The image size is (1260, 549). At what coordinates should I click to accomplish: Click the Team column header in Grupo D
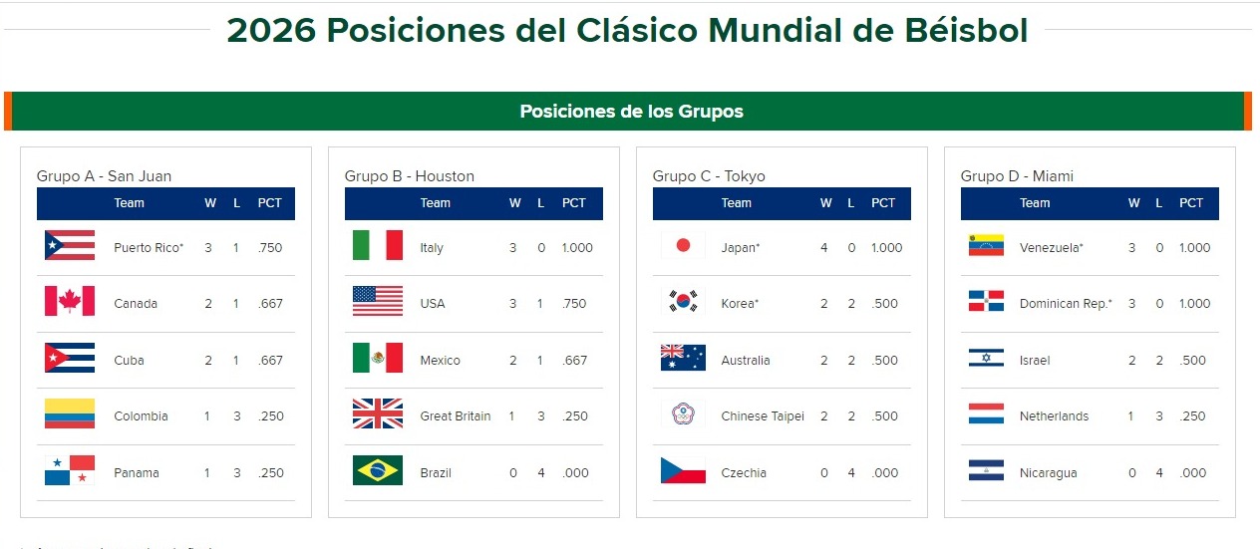point(1035,203)
